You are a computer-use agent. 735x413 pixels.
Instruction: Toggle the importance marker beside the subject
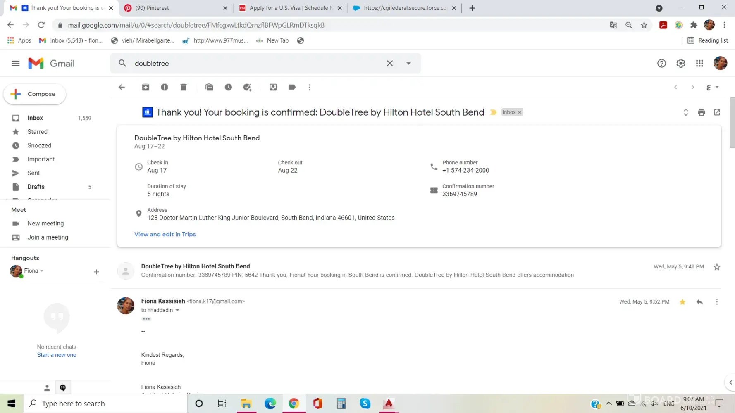pyautogui.click(x=493, y=112)
